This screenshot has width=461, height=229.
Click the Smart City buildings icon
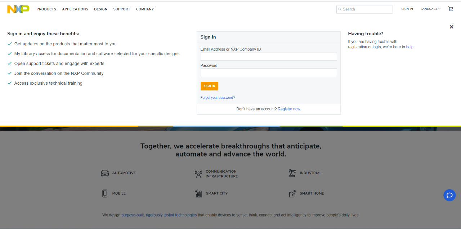(198, 193)
